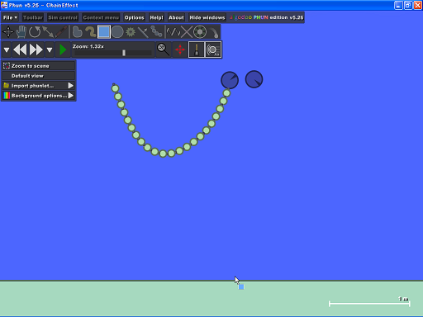Open the Options window
This screenshot has height=317, width=423.
134,17
